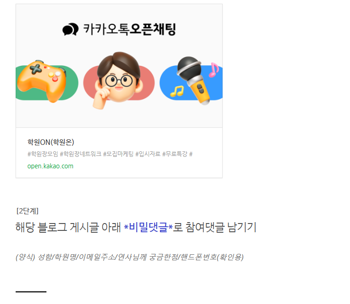Click the pink music note icon
This screenshot has width=350, height=304.
click(213, 70)
